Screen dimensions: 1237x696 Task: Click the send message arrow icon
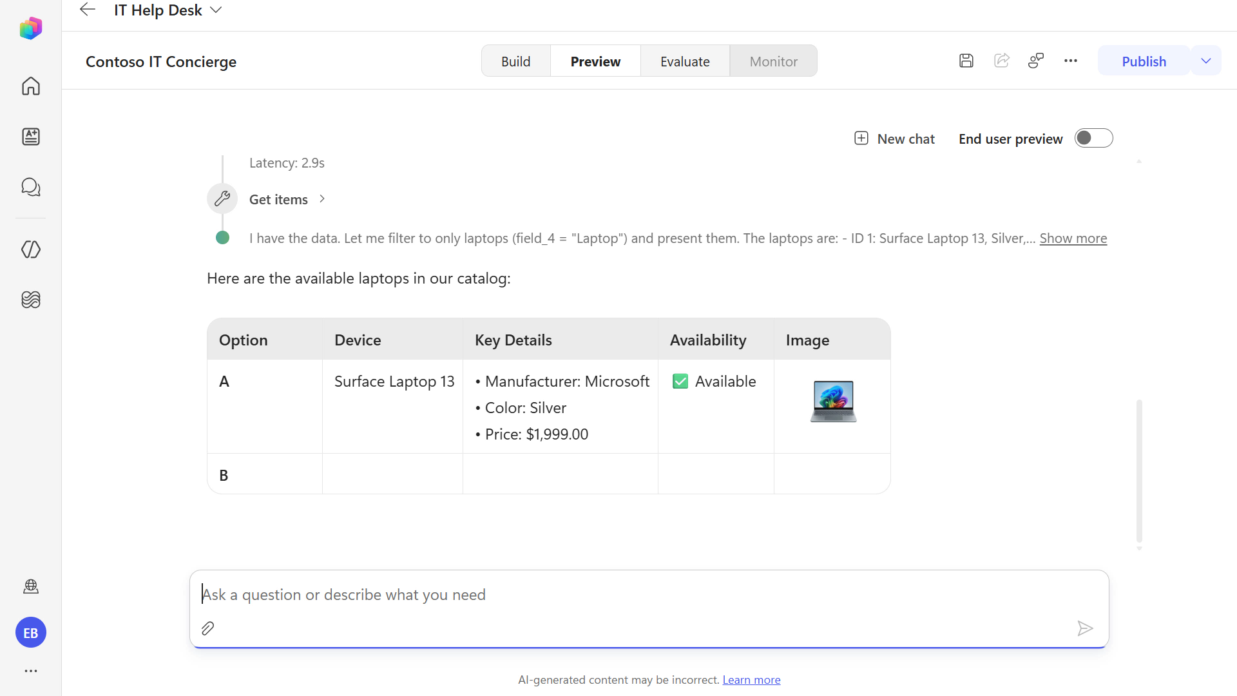point(1085,628)
